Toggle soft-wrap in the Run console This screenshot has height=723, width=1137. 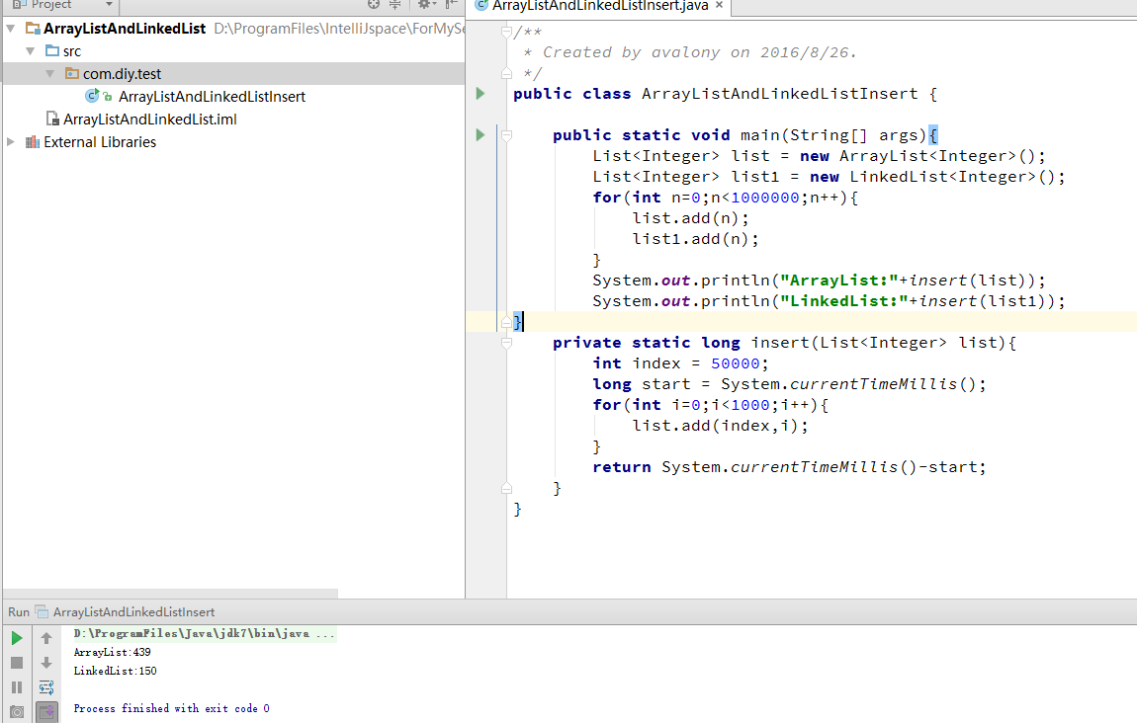coord(46,687)
